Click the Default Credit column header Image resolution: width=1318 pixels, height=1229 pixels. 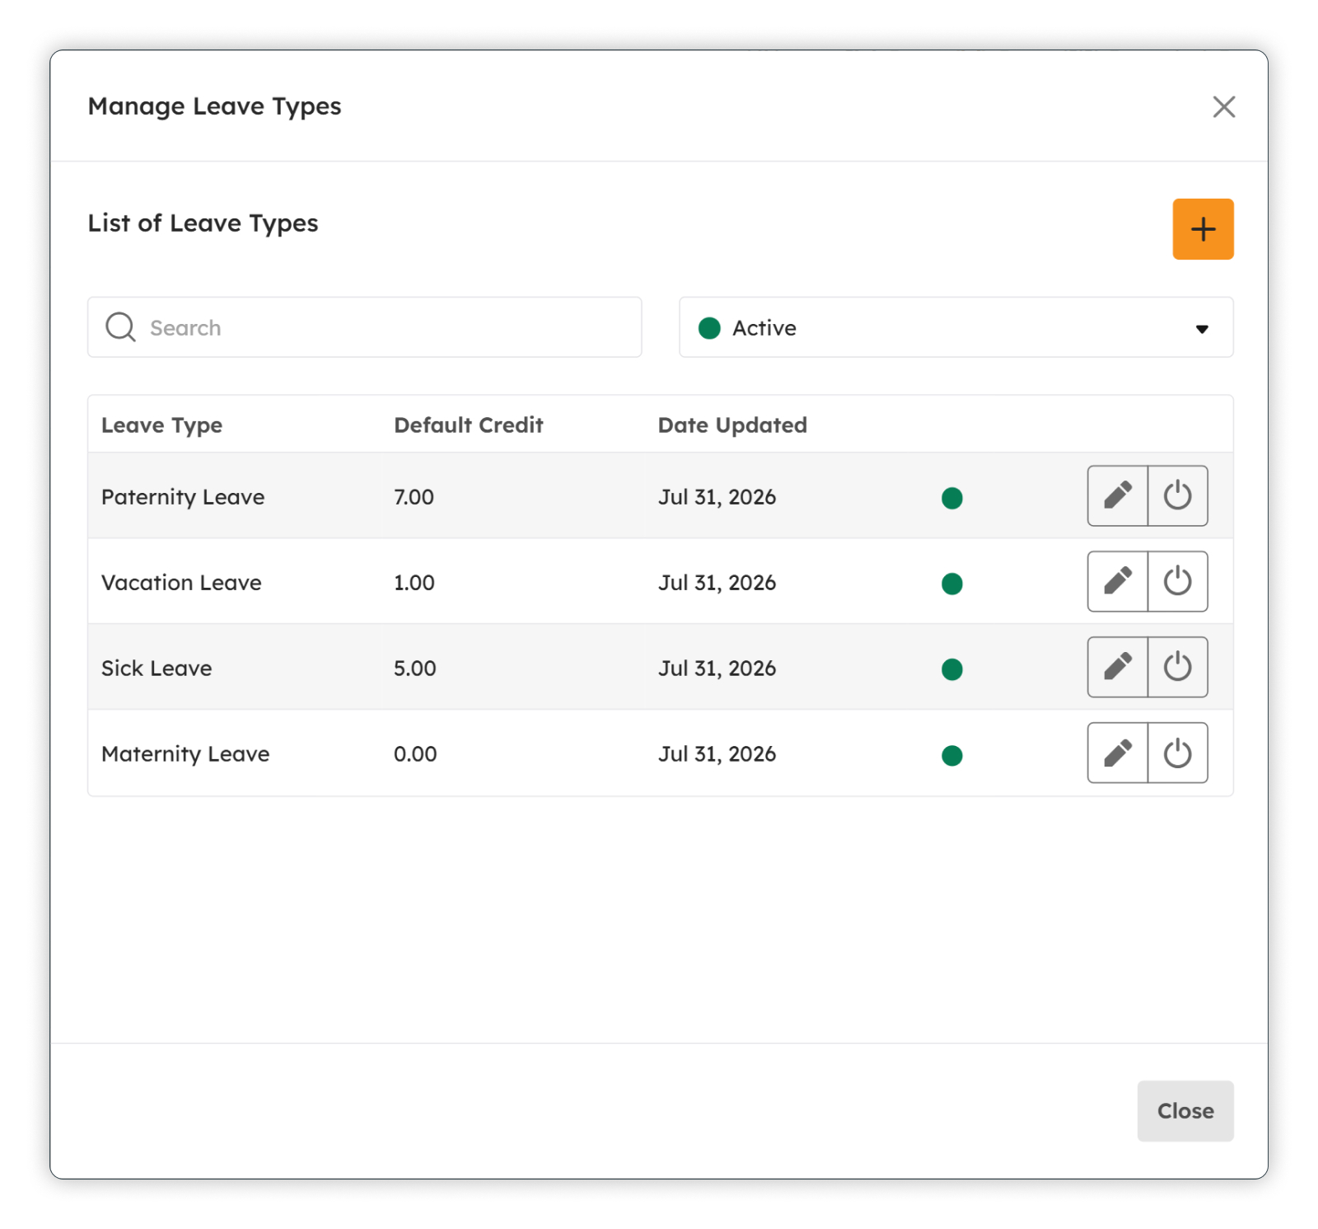468,425
